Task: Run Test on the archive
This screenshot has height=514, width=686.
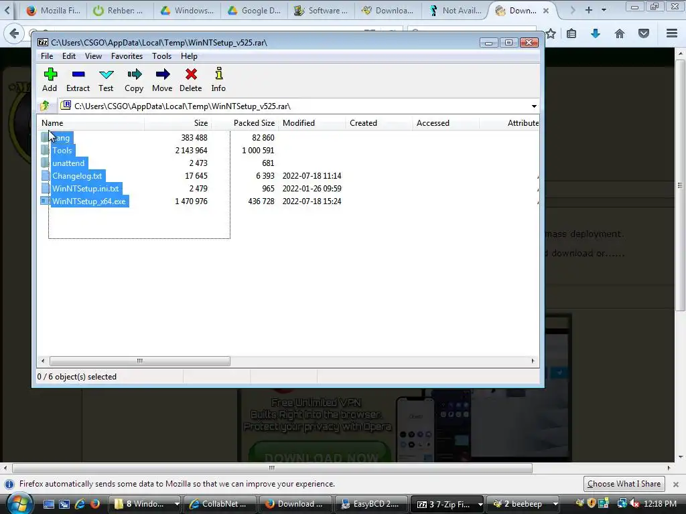Action: point(106,79)
